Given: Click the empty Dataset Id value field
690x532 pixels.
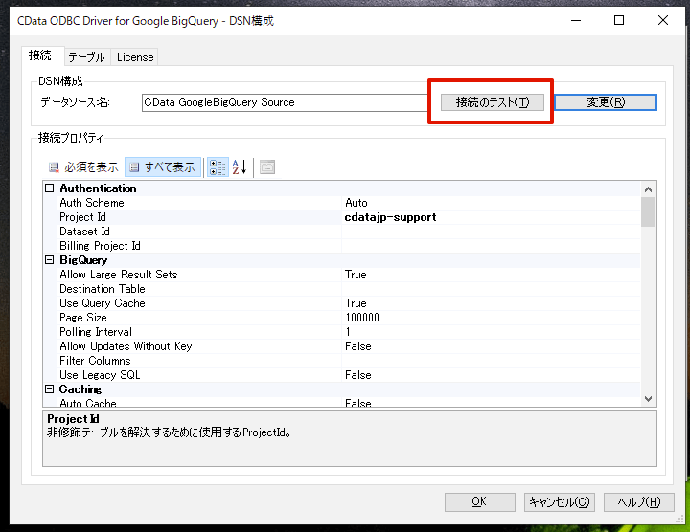Looking at the screenshot, I should click(x=491, y=232).
